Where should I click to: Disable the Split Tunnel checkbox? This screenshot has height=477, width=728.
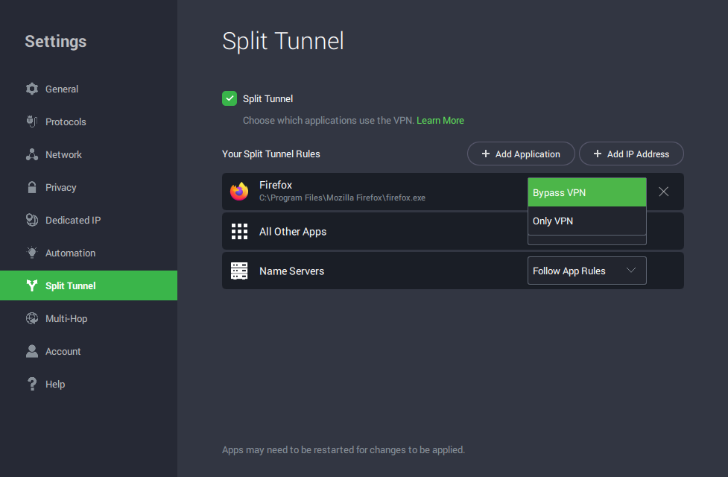tap(230, 98)
